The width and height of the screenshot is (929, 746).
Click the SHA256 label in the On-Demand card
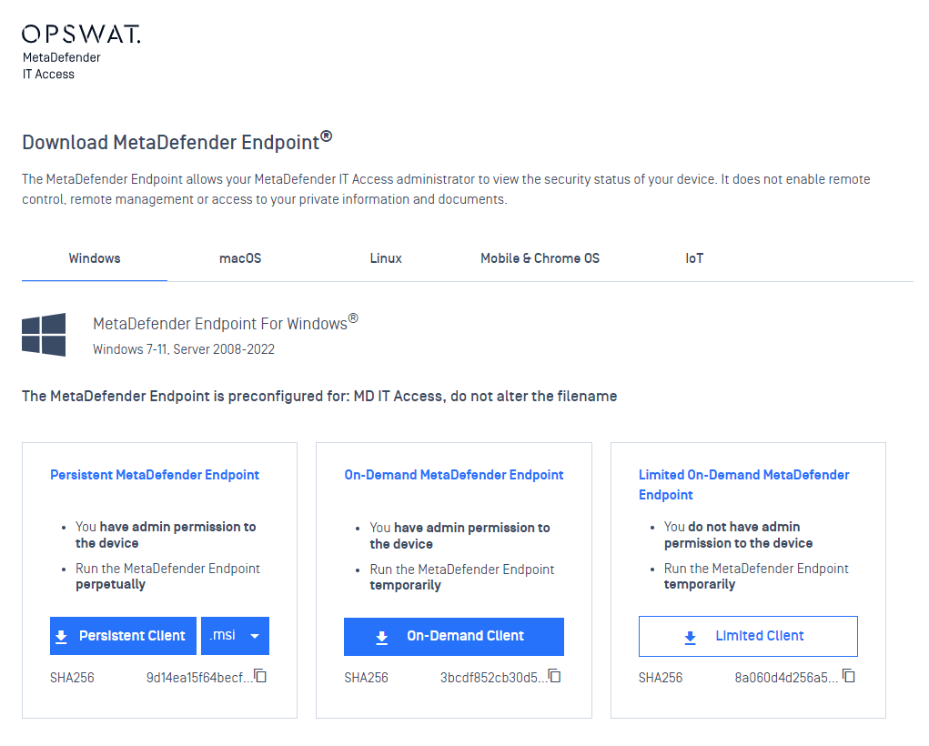[x=366, y=678]
